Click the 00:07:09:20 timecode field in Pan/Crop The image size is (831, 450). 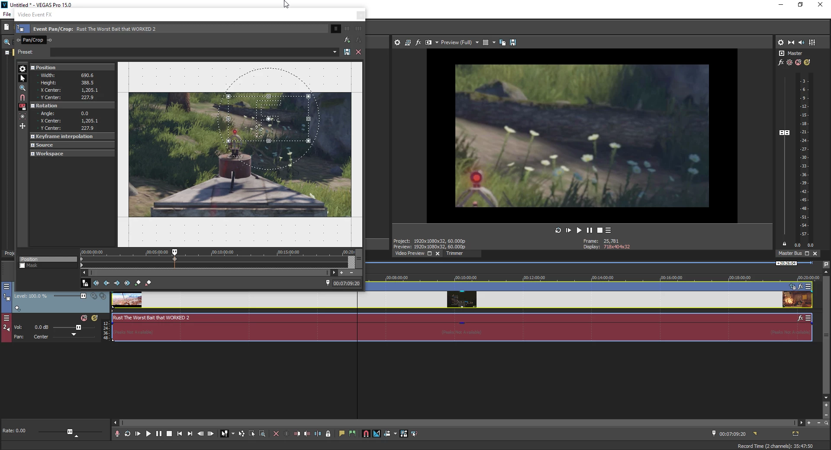346,283
